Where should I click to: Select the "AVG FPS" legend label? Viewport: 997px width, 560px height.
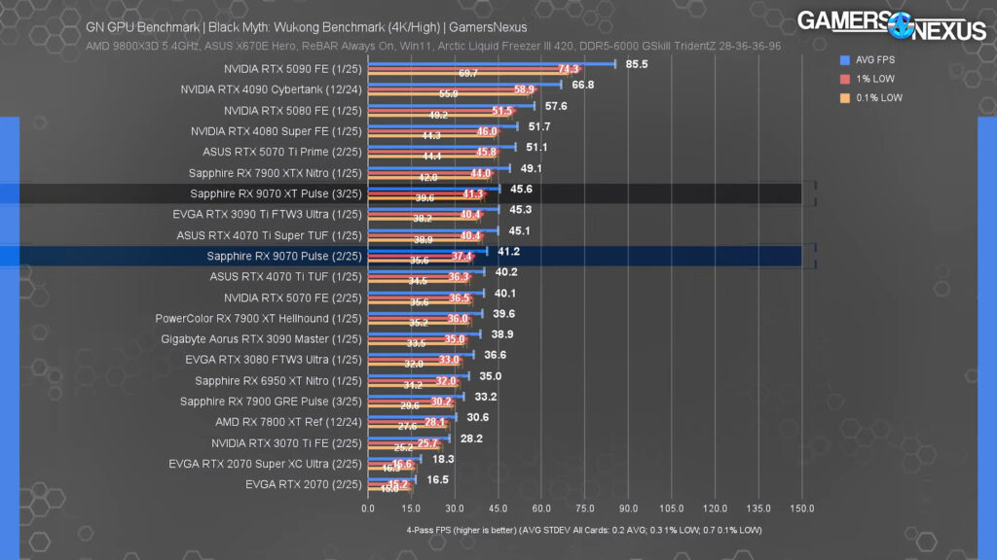tap(875, 59)
